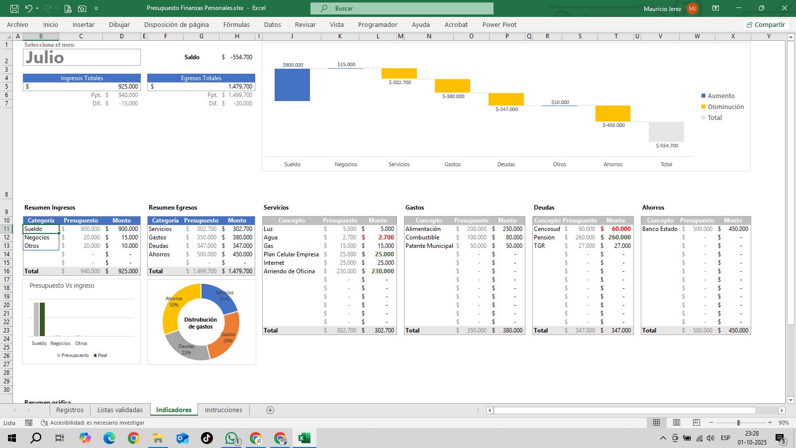The width and height of the screenshot is (796, 448).
Task: Click the Undo arrow icon
Action: pos(29,8)
